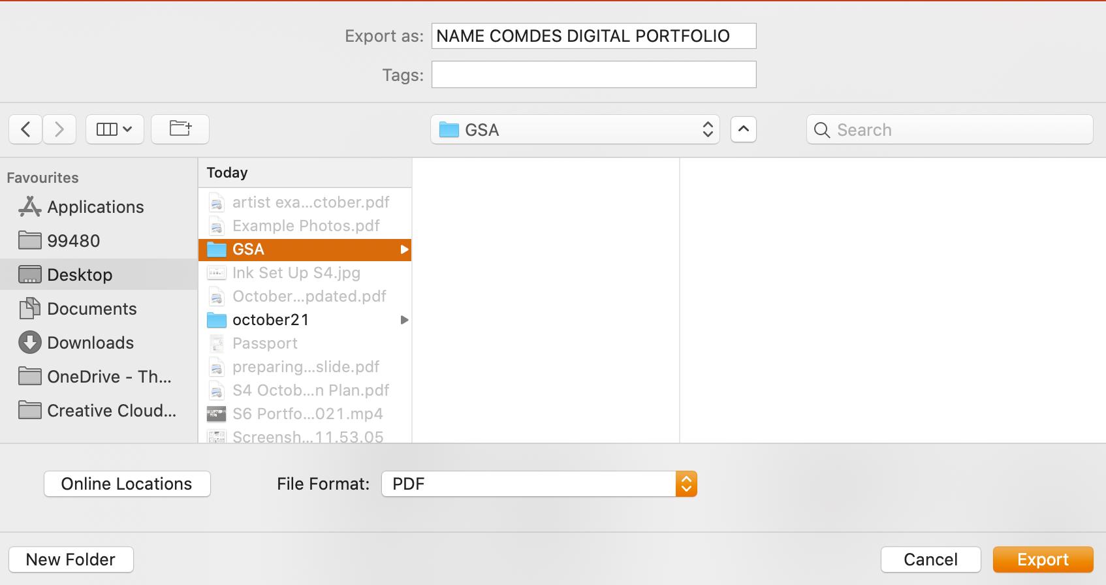The image size is (1106, 585).
Task: Go back with the left arrow button
Action: pos(25,129)
